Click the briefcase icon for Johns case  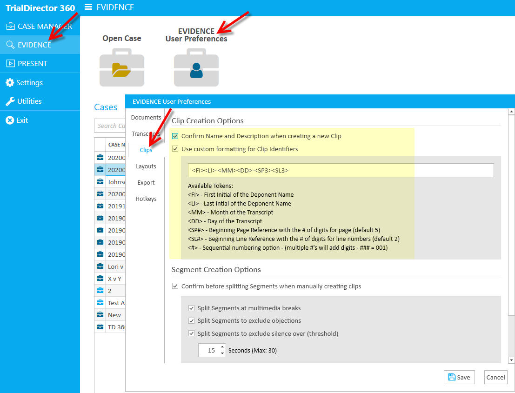coord(100,182)
